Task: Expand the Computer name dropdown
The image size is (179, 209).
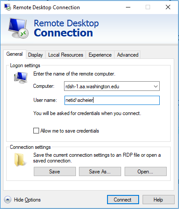Action: [156, 86]
